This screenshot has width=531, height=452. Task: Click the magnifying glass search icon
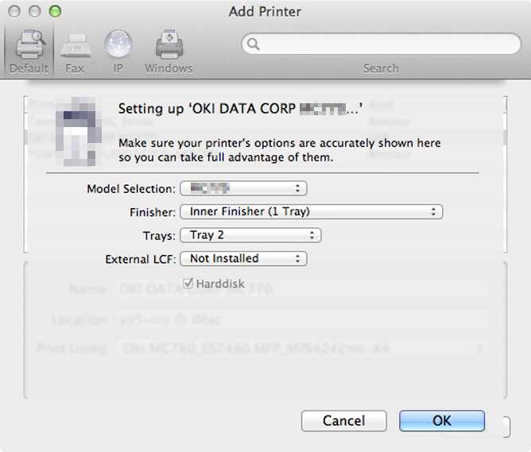(x=253, y=44)
